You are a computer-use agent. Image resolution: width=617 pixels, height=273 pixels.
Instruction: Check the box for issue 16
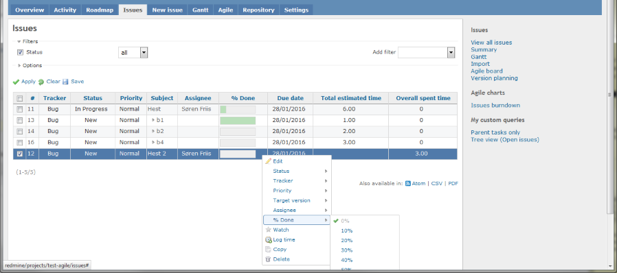coord(20,142)
